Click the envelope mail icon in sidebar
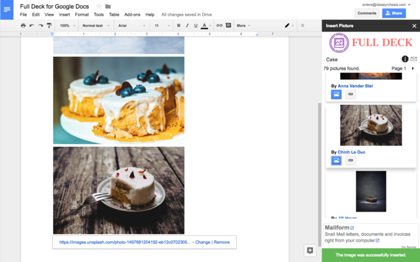The width and height of the screenshot is (420, 262). click(x=414, y=59)
